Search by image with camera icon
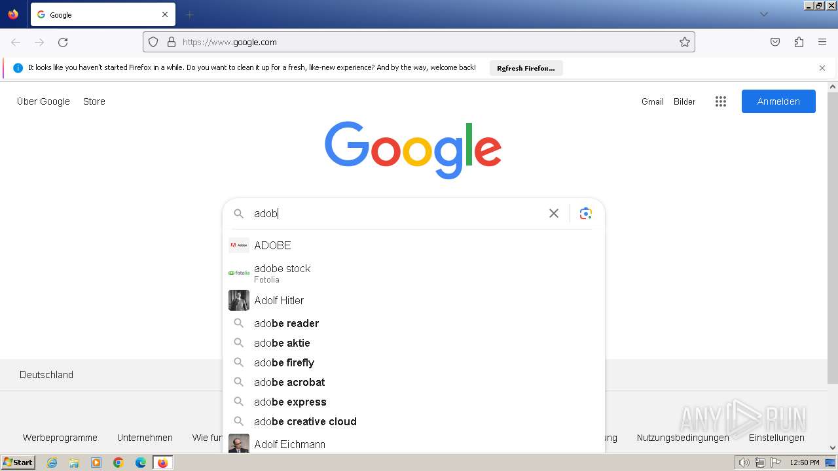Image resolution: width=838 pixels, height=471 pixels. pos(586,213)
